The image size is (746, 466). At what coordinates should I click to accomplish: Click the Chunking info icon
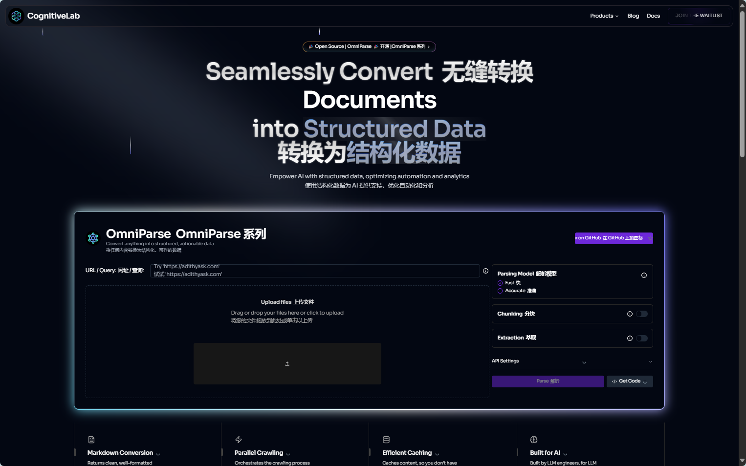click(x=630, y=314)
